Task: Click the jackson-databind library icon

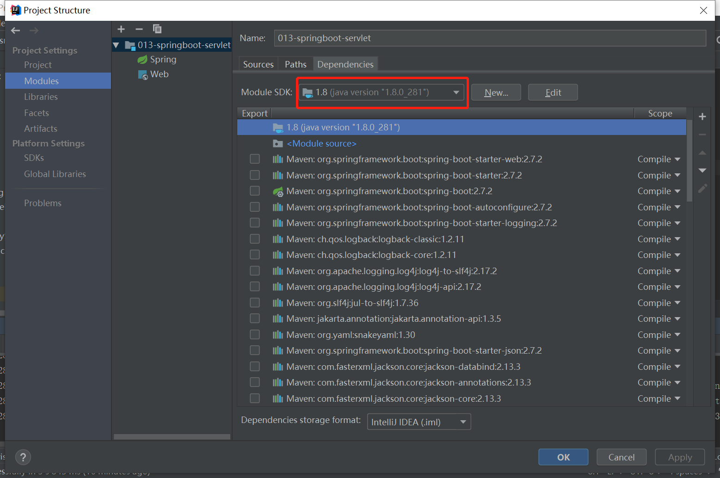Action: 278,367
